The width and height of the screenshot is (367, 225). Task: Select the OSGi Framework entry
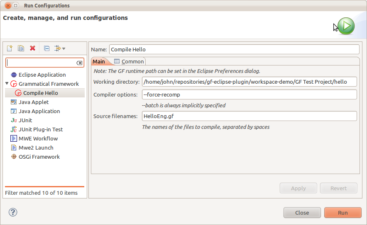point(39,157)
